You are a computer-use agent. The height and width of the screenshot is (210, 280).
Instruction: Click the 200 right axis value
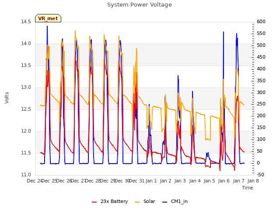pos(261,115)
